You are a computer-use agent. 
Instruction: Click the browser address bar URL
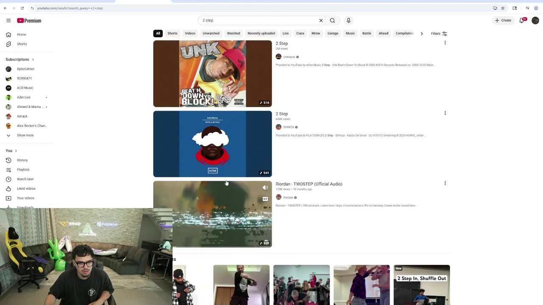click(70, 8)
